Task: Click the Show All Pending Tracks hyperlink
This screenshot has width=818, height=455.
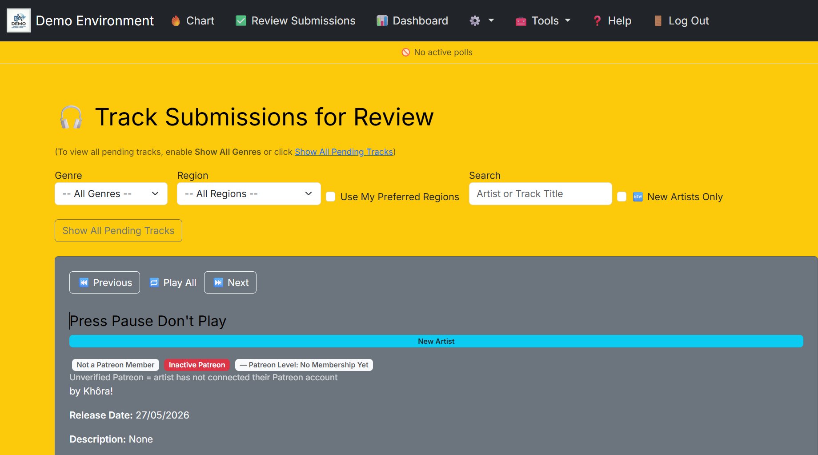Action: point(344,152)
